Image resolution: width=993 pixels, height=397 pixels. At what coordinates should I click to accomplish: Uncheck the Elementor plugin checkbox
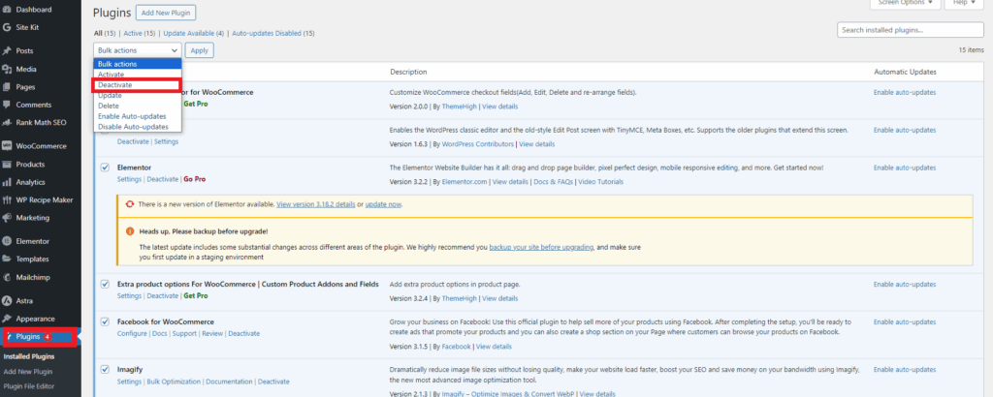click(x=105, y=168)
